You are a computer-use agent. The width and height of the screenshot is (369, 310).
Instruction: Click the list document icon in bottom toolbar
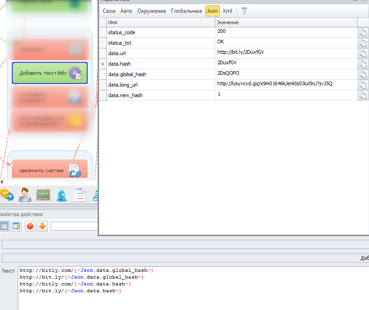pos(80,195)
